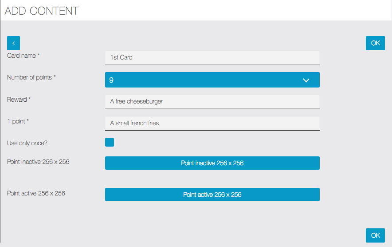Click the Point inactive 256 x 256 label
The width and height of the screenshot is (392, 247).
[38, 162]
